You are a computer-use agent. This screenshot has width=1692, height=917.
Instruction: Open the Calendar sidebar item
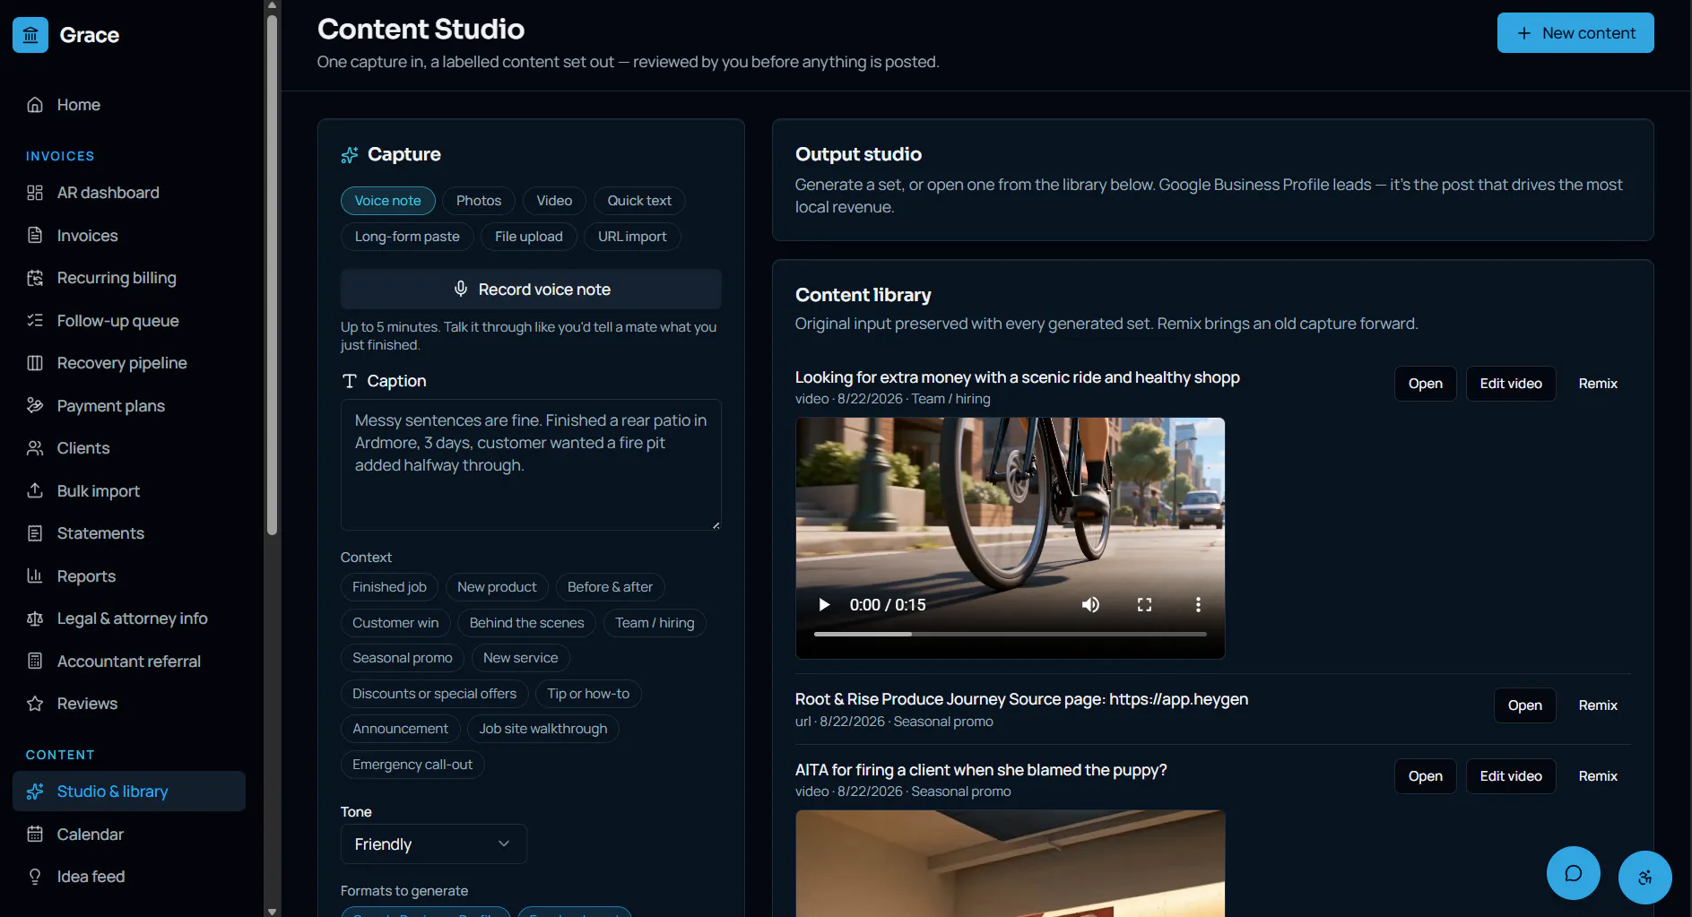[x=129, y=835]
